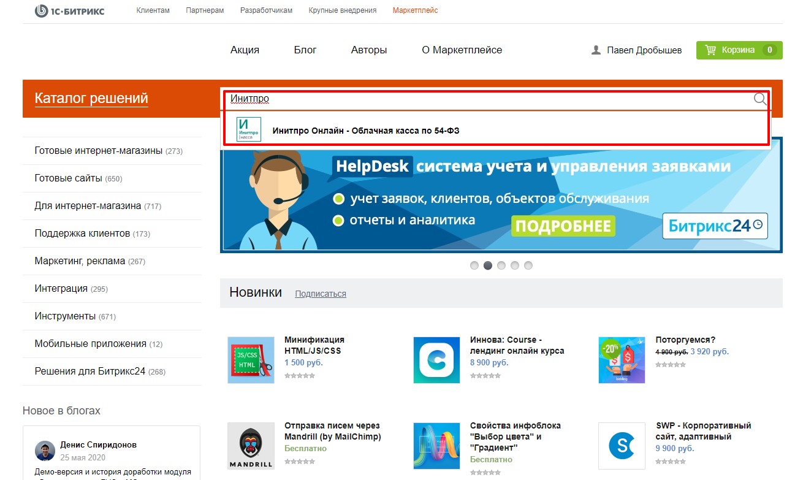
Task: Open Mandrill product icon
Action: click(x=251, y=446)
